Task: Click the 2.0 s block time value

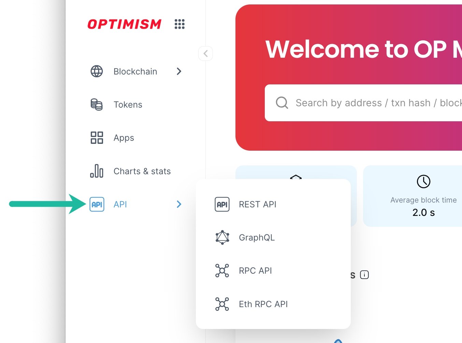Action: point(423,212)
